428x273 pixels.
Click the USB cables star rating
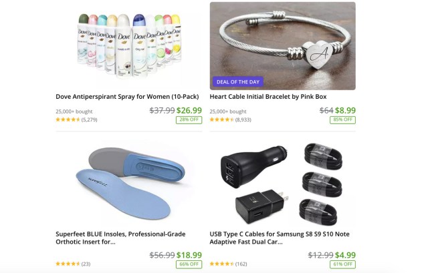(x=222, y=264)
